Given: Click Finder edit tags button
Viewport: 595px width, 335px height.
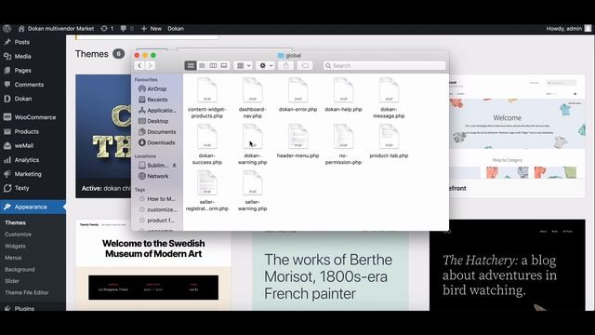Looking at the screenshot, I should [305, 66].
